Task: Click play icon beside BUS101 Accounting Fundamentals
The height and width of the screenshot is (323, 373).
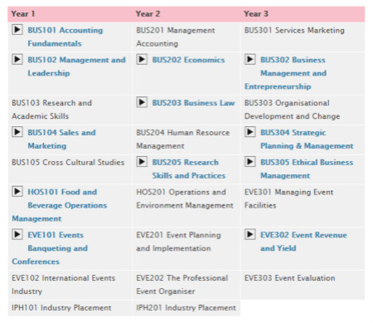Action: 17,29
